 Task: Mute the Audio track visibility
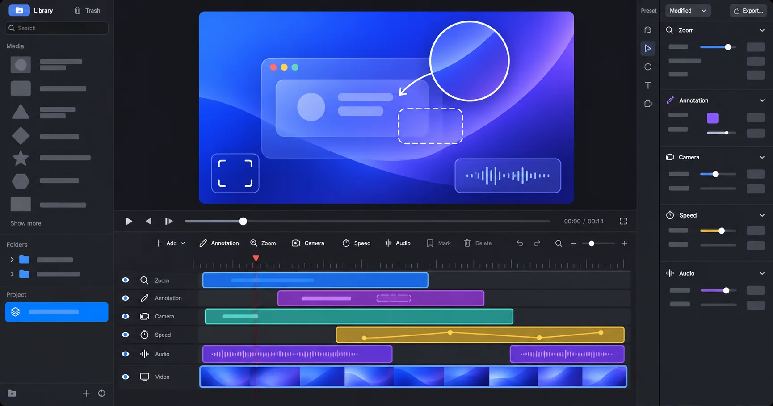click(x=126, y=354)
